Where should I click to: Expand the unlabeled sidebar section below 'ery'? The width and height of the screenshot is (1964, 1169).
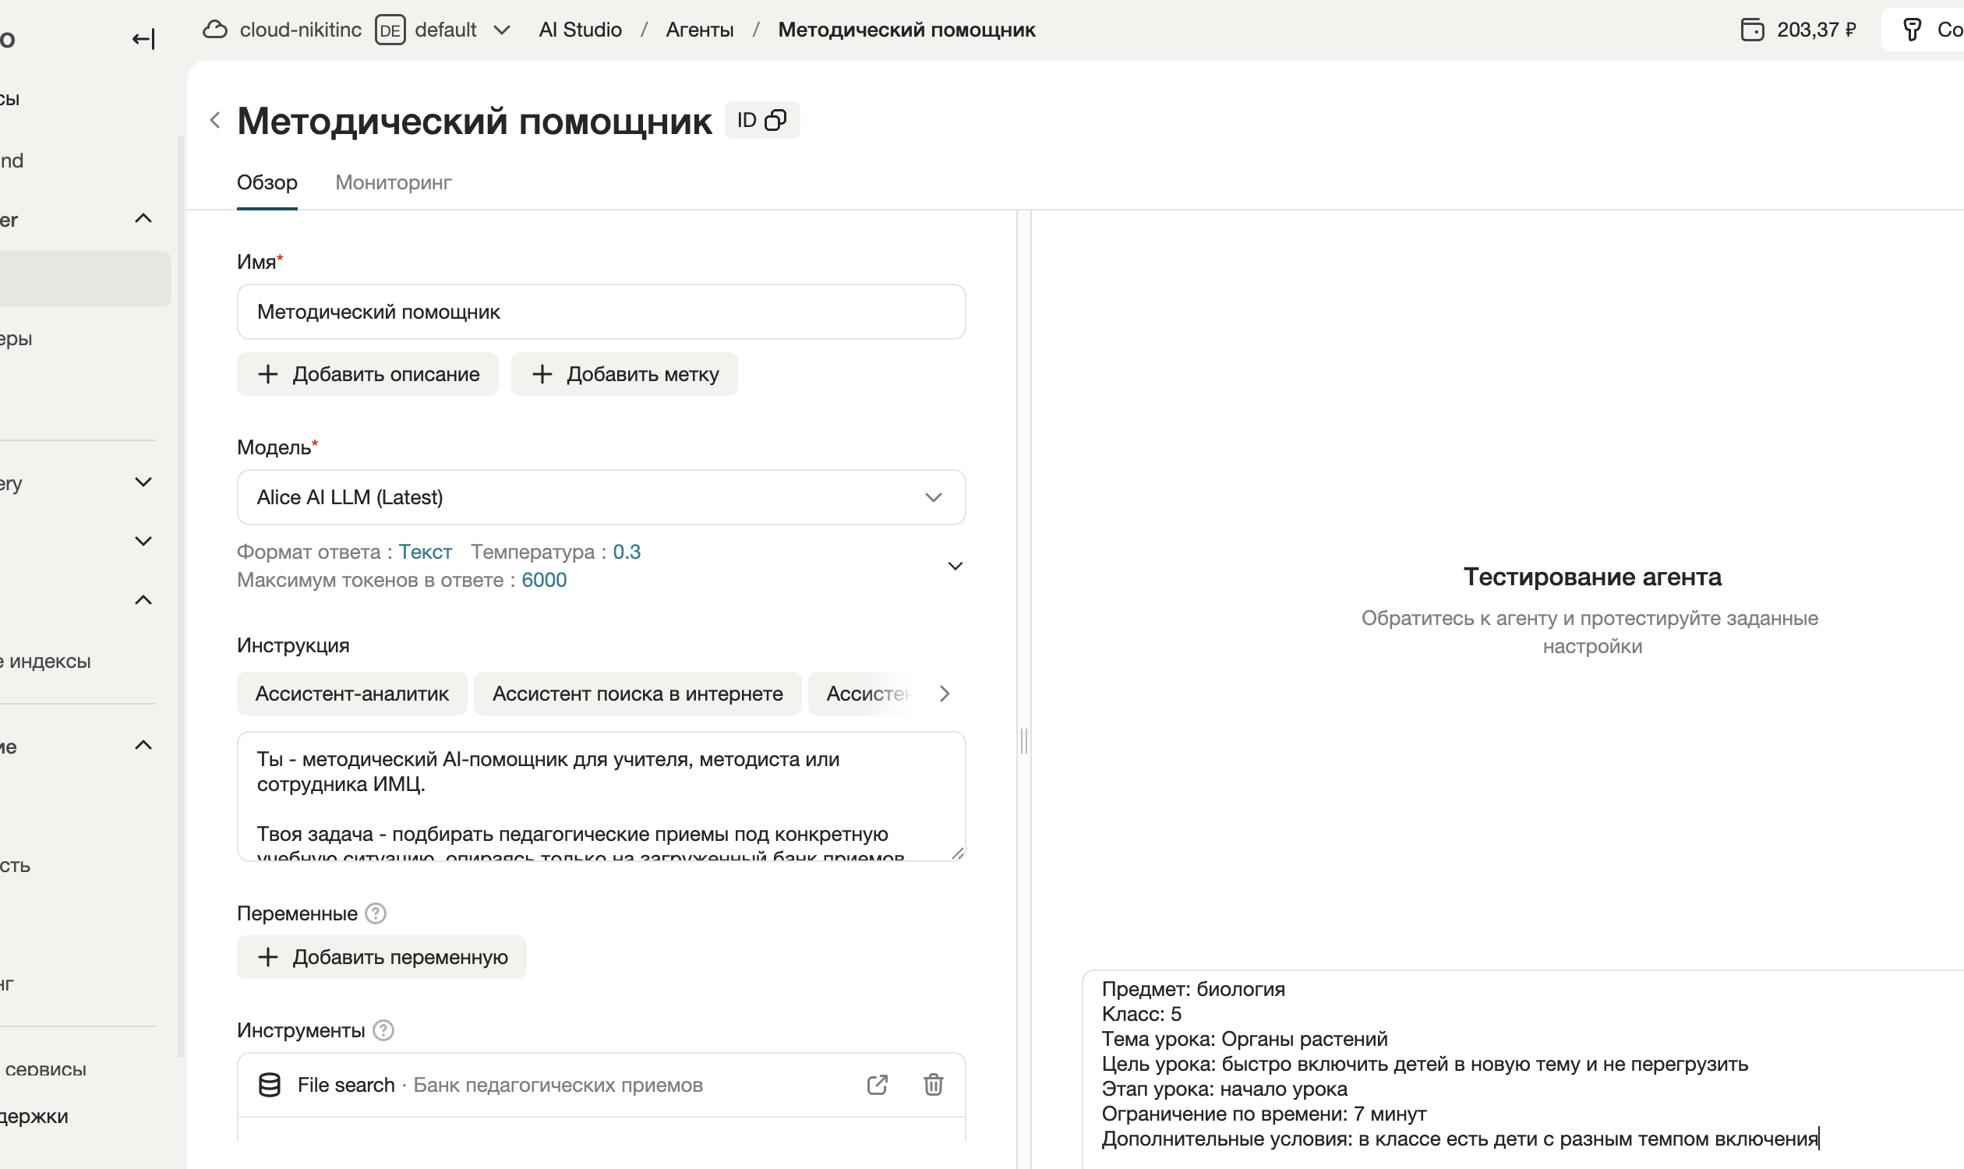point(143,541)
